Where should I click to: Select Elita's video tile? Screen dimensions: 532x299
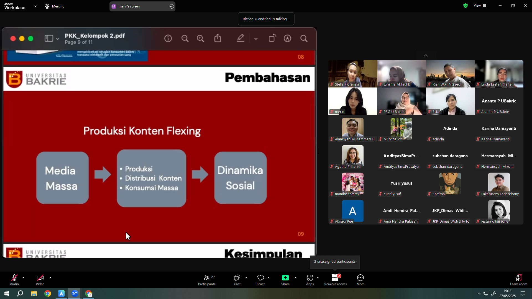pos(450,101)
